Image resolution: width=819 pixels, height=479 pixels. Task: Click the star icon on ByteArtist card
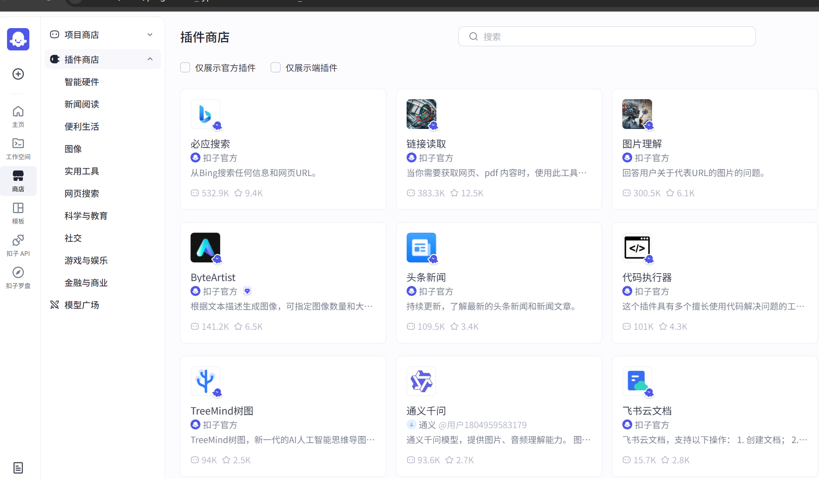tap(238, 326)
